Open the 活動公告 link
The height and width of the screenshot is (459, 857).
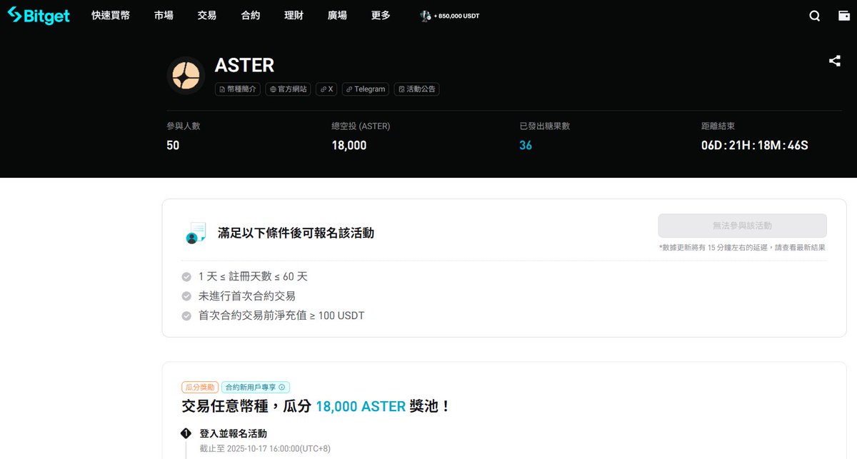point(416,89)
